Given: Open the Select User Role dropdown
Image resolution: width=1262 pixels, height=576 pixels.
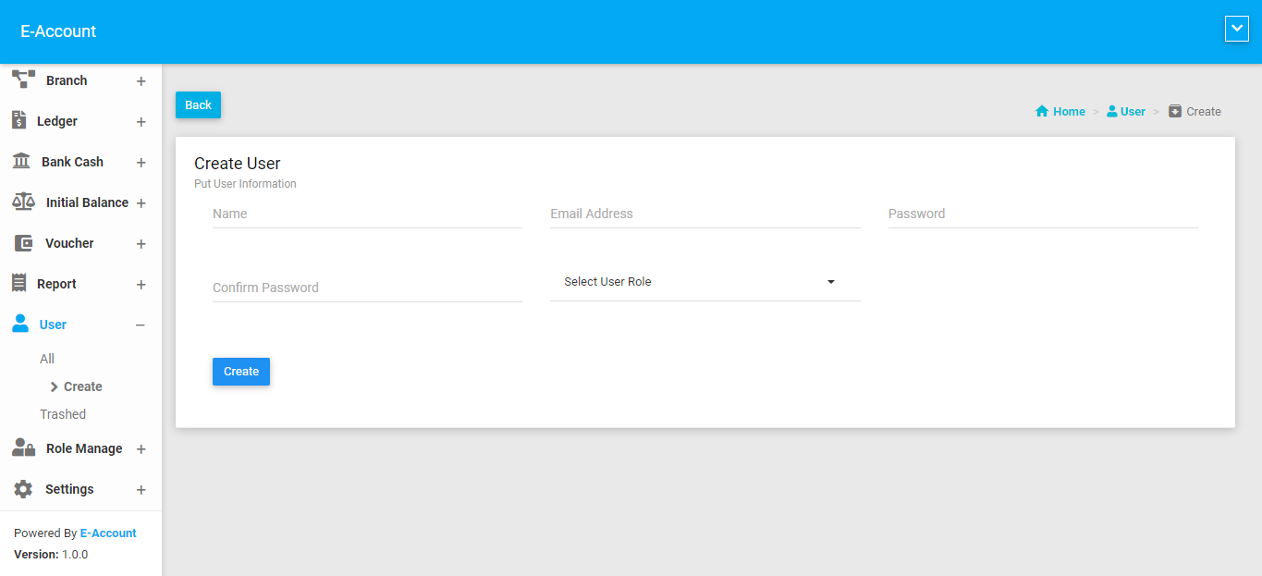Looking at the screenshot, I should [705, 282].
